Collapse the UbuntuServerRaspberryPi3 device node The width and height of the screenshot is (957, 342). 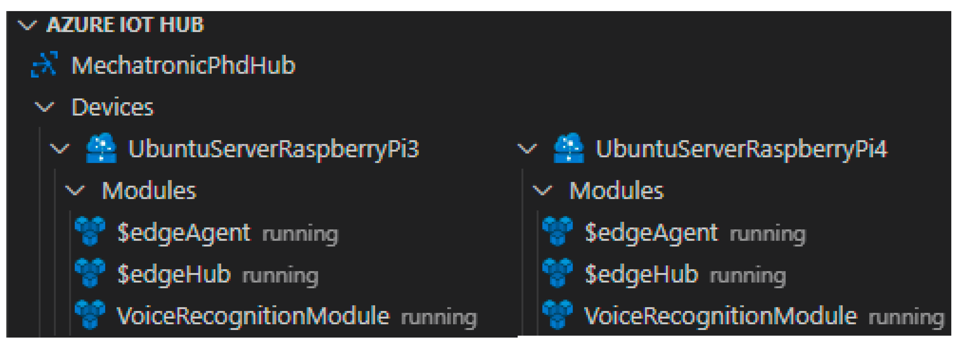[x=60, y=149]
